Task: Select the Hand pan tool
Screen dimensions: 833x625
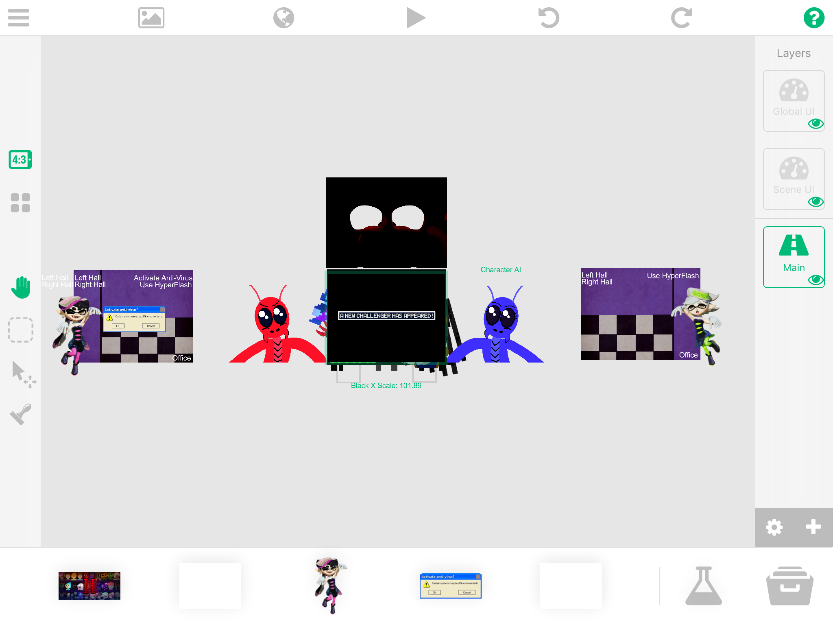Action: click(x=20, y=287)
